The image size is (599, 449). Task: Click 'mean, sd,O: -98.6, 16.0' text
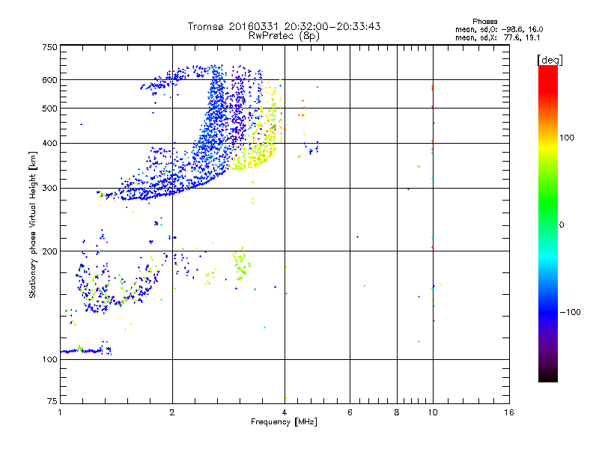pyautogui.click(x=499, y=29)
